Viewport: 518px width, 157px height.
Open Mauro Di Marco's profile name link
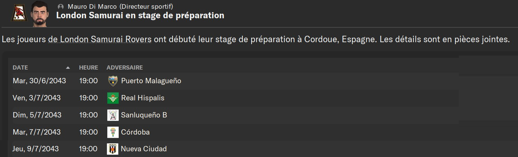point(92,6)
